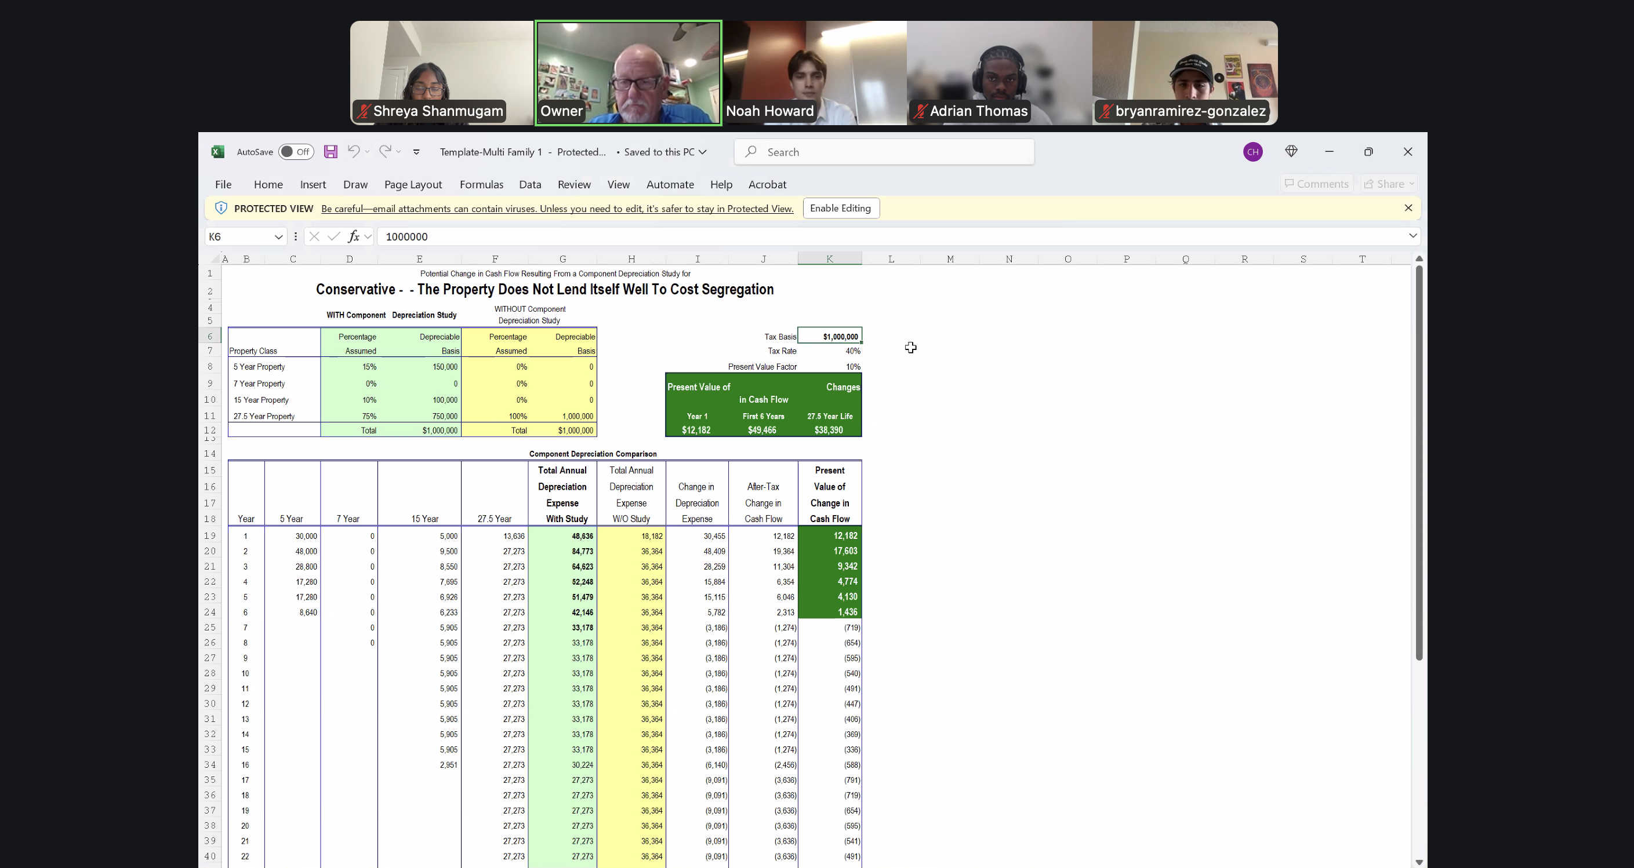This screenshot has height=868, width=1634.
Task: Select the Tax Rate value 40%
Action: [x=830, y=351]
